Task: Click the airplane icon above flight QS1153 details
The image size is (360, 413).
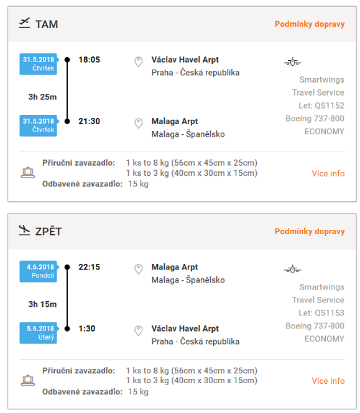Action: pyautogui.click(x=292, y=269)
